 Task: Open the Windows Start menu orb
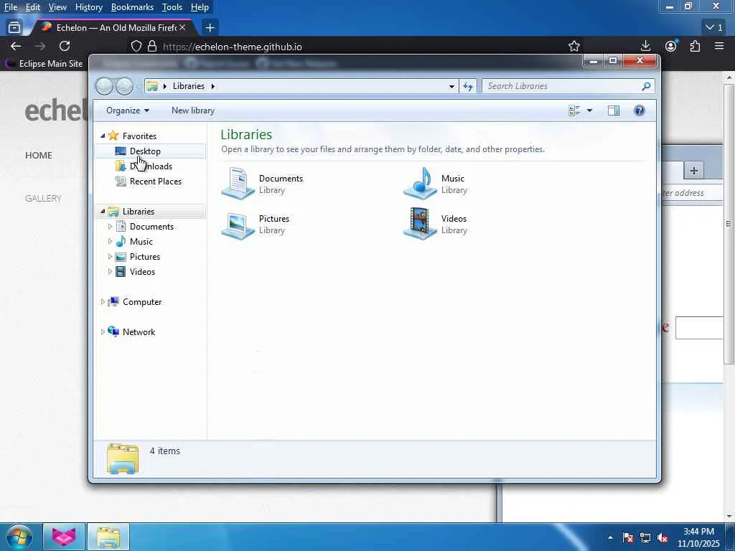[x=18, y=537]
